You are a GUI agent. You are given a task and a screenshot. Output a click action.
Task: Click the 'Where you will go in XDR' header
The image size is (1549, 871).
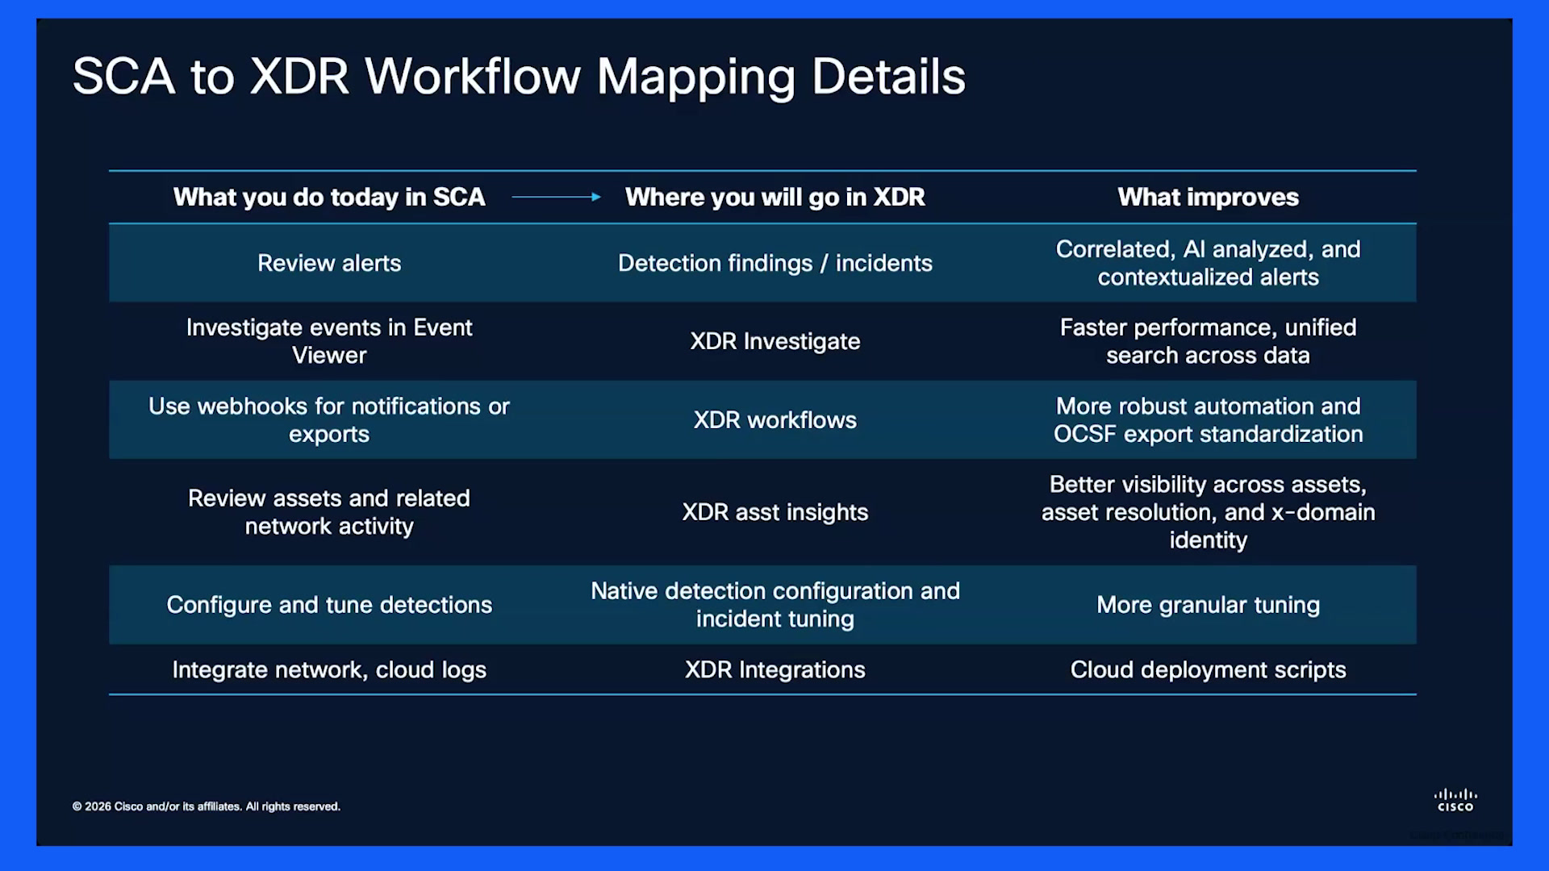coord(774,197)
